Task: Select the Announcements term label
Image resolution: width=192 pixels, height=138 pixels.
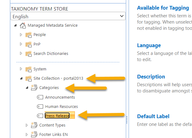Action: (60, 97)
